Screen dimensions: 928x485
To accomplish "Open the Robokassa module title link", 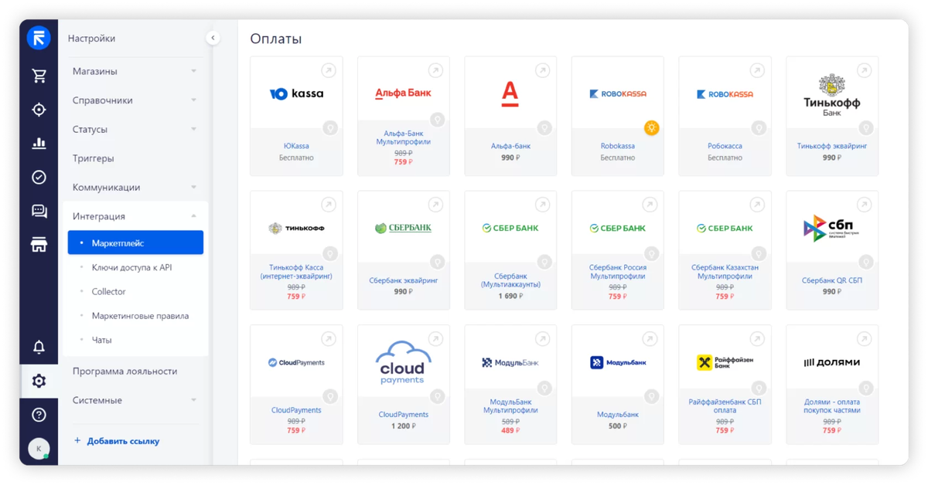I will click(618, 146).
